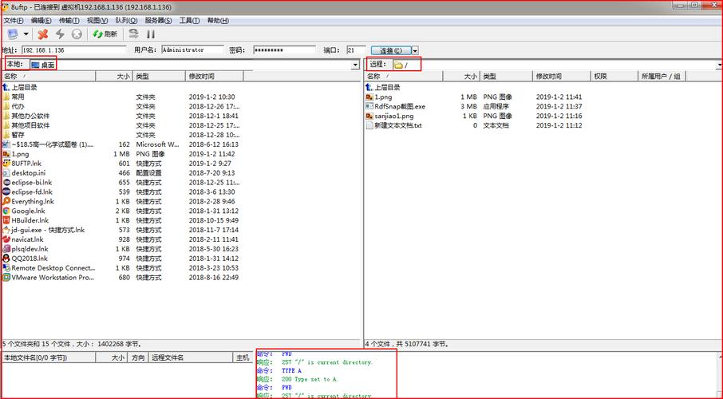Image resolution: width=723 pixels, height=399 pixels.
Task: Sort remote files by 权限 column
Action: 614,77
